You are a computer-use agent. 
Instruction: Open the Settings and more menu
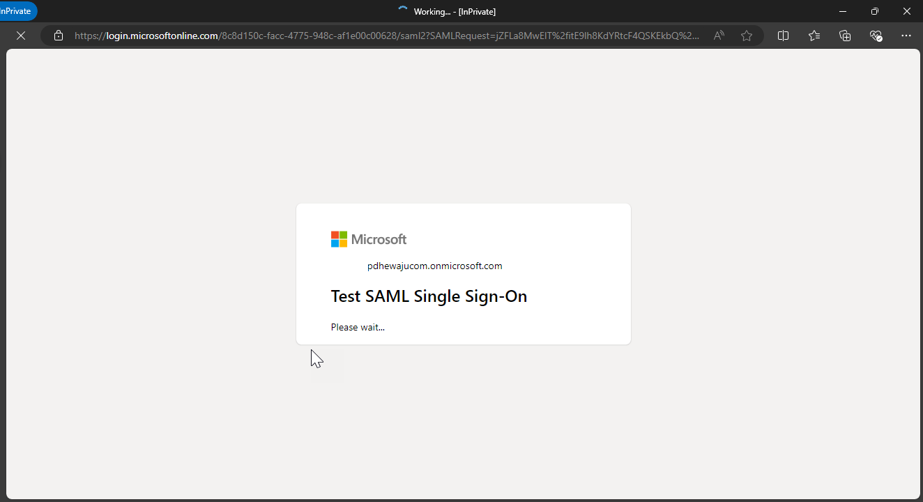906,36
